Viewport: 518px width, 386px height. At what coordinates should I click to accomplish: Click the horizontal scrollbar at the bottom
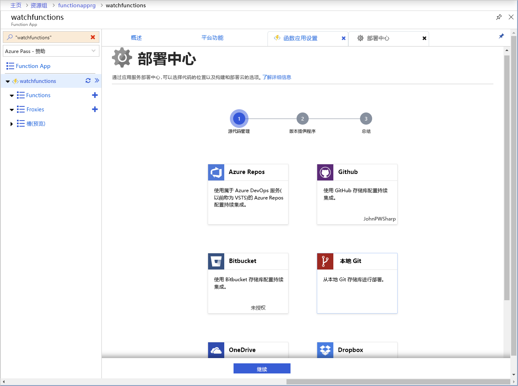tap(398, 382)
